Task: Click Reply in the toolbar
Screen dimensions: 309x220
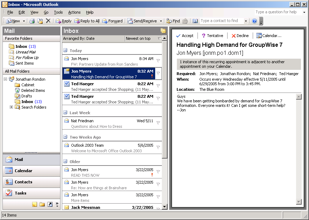Action: click(64, 21)
